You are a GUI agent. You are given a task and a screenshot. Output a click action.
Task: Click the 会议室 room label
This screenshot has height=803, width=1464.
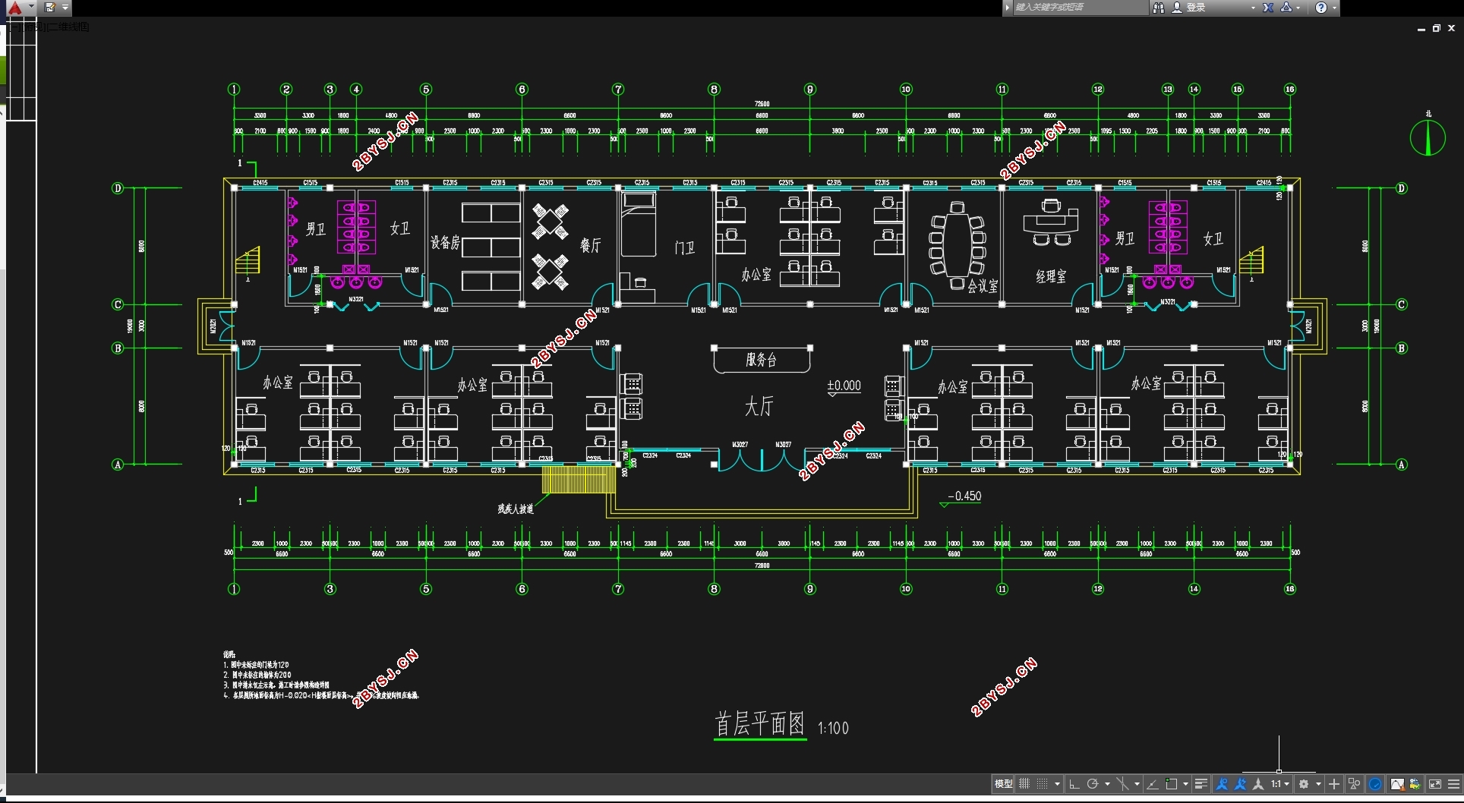point(983,286)
